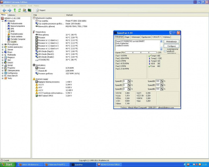209x167 pixels.
Task: Select the Płyta główna temperature row
Action: click(56, 35)
